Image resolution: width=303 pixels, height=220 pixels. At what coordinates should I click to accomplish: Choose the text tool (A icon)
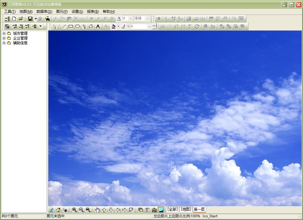click(98, 26)
